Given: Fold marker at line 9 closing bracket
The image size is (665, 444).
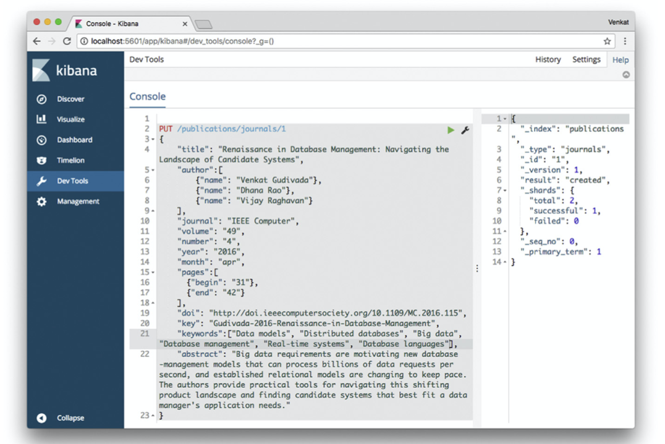Looking at the screenshot, I should (153, 211).
